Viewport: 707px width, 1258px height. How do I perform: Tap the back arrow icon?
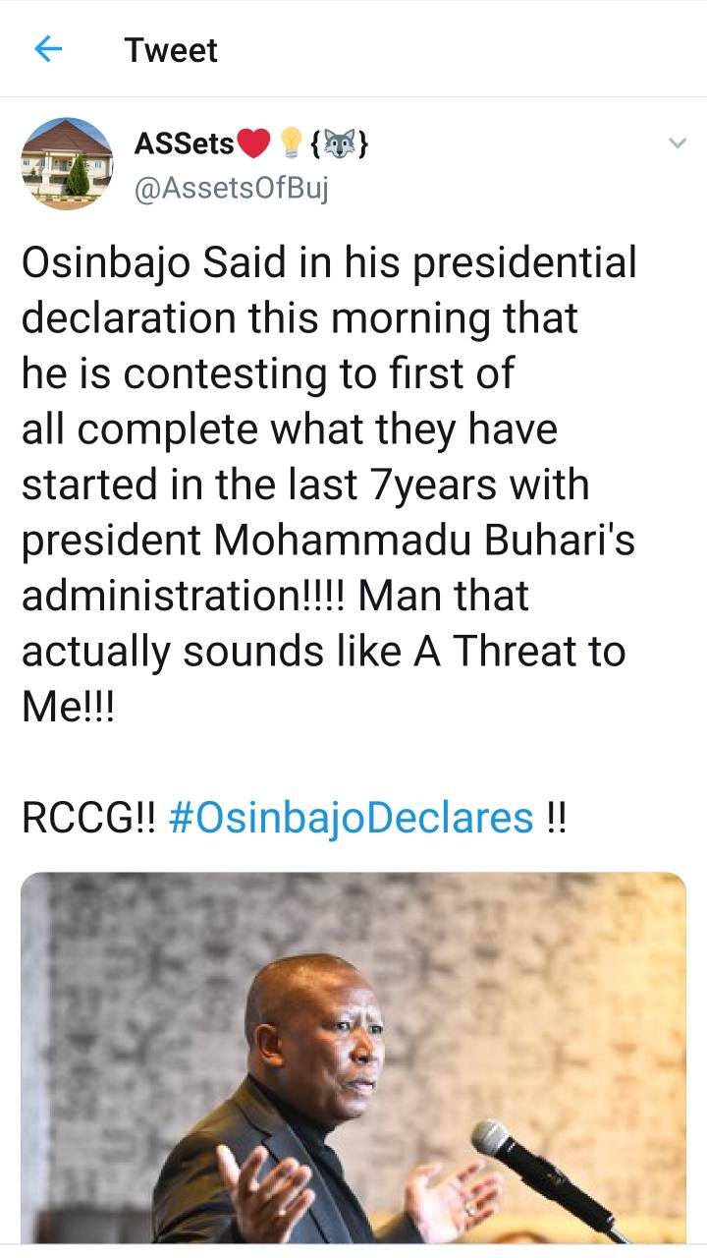(x=48, y=49)
